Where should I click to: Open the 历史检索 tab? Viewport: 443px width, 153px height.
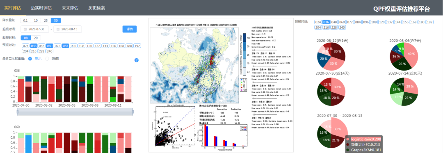[97, 8]
